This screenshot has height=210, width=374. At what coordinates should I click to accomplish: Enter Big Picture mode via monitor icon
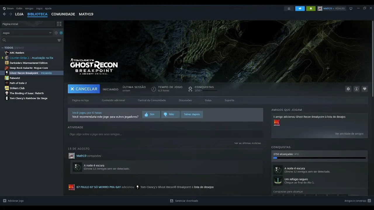(351, 8)
